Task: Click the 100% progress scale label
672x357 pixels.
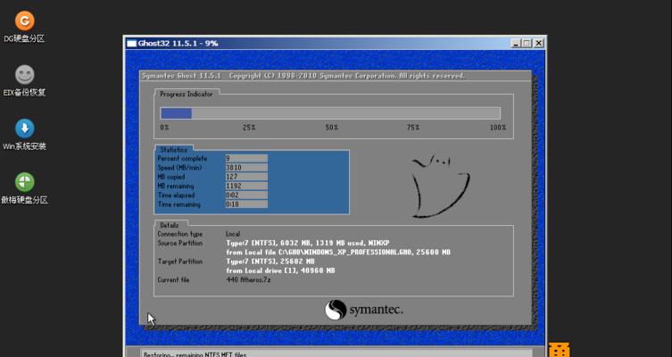Action: click(498, 128)
